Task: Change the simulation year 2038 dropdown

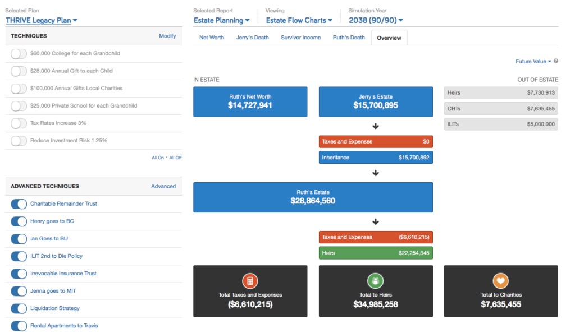Action: (375, 21)
